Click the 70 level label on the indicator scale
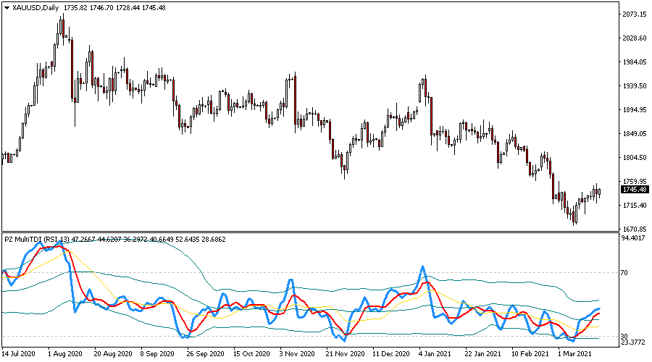The width and height of the screenshot is (652, 362). tap(626, 273)
